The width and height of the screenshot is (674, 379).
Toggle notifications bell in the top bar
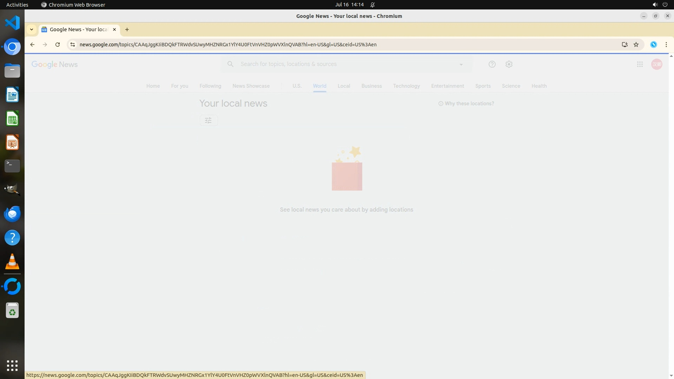(372, 5)
